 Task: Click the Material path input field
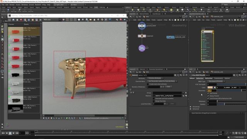167,96
